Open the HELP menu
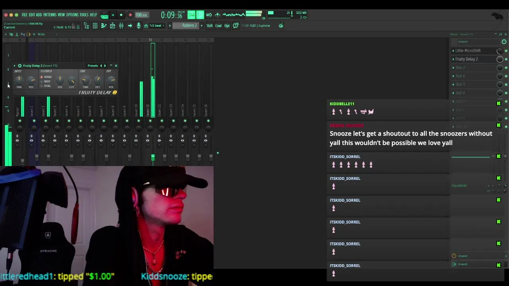Image resolution: width=509 pixels, height=286 pixels. click(x=93, y=15)
